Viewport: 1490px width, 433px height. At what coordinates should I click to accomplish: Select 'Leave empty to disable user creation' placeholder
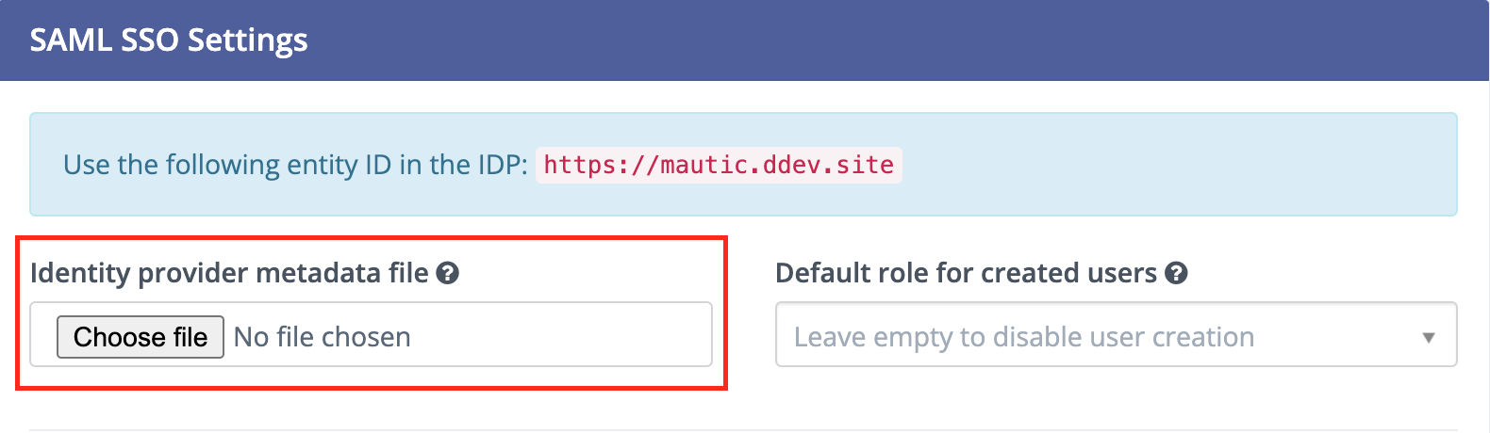click(x=1023, y=337)
